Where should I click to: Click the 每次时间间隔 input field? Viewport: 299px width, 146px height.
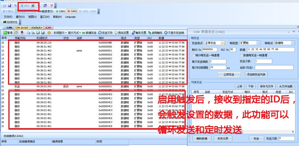[218, 67]
